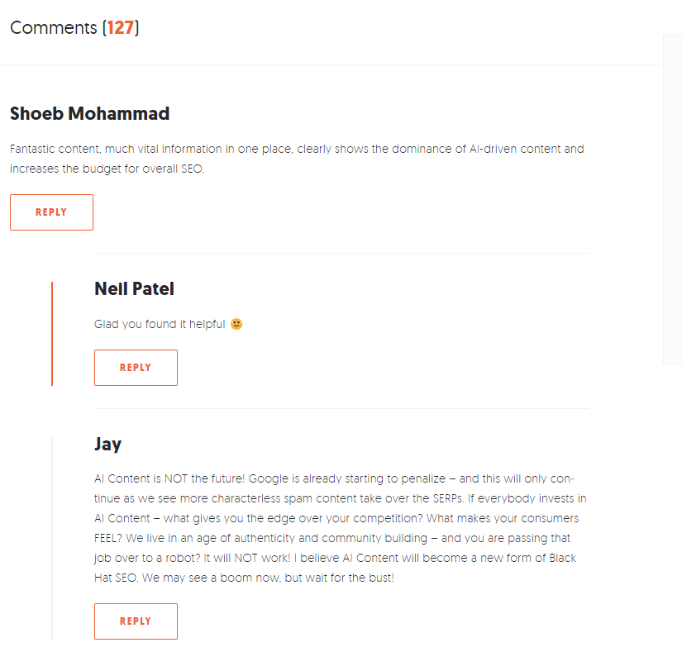The image size is (682, 652).
Task: Click the orange vertical bar beside Neil Patel
Action: point(52,333)
